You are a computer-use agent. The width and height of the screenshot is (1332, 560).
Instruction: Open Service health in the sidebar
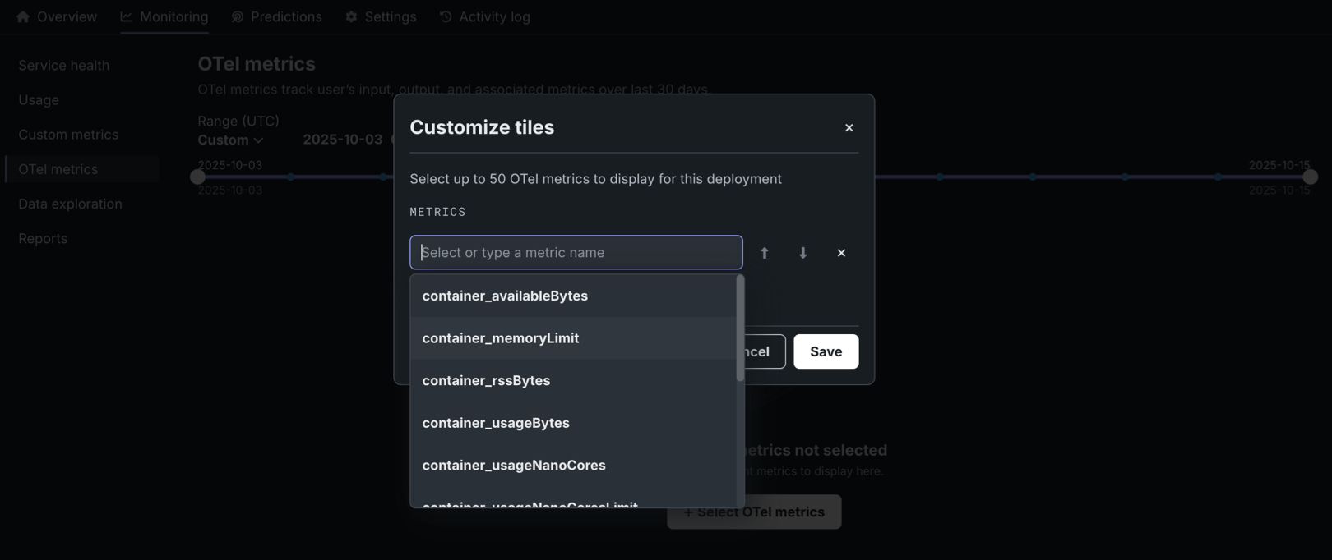(64, 66)
